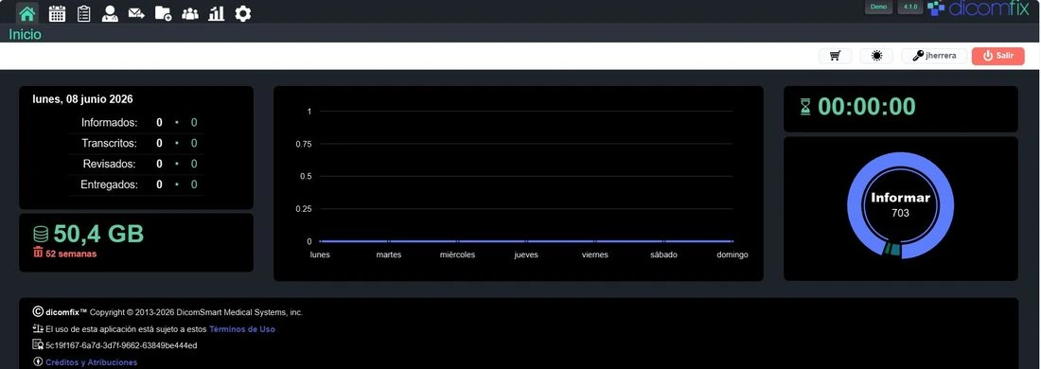The image size is (1041, 369).
Task: Toggle light theme with sun button
Action: click(x=876, y=56)
